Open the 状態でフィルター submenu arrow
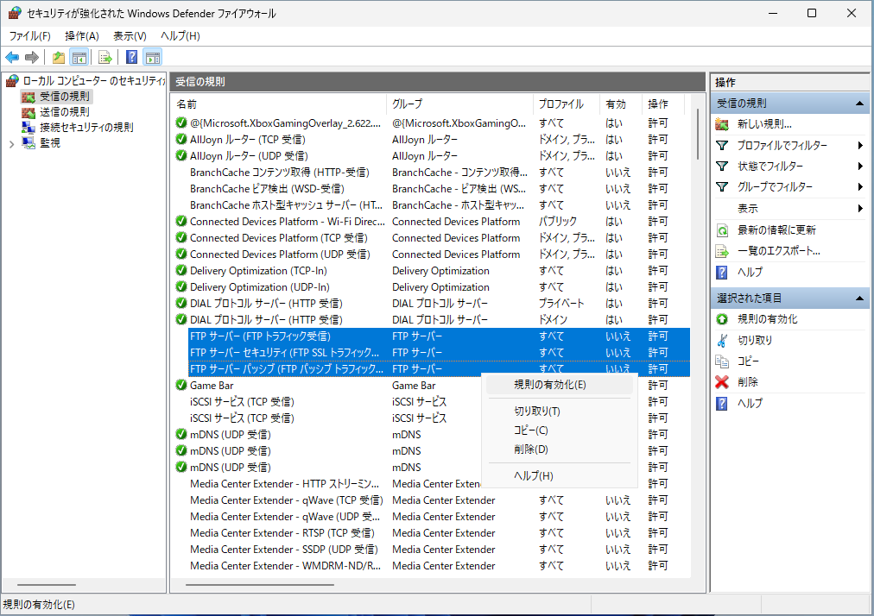The width and height of the screenshot is (874, 616). [861, 166]
